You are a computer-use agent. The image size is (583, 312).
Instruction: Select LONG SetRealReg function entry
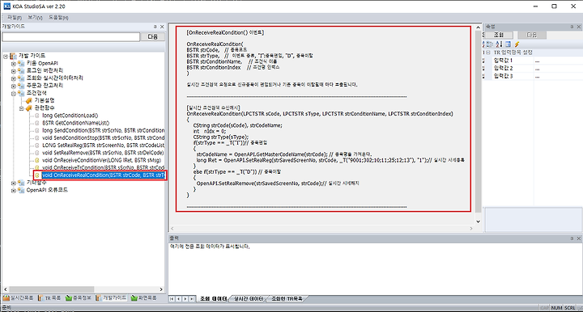point(103,145)
